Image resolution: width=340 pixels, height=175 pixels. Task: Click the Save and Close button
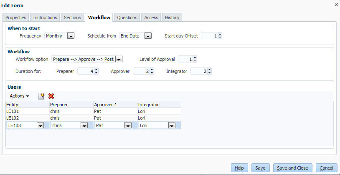292,168
